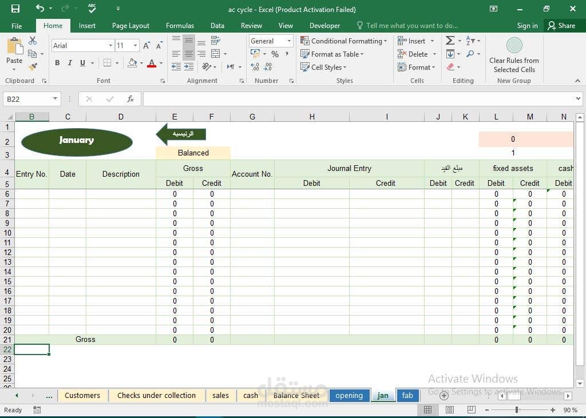Click the AutoSum sigma icon
Image resolution: width=586 pixels, height=418 pixels.
(x=450, y=41)
